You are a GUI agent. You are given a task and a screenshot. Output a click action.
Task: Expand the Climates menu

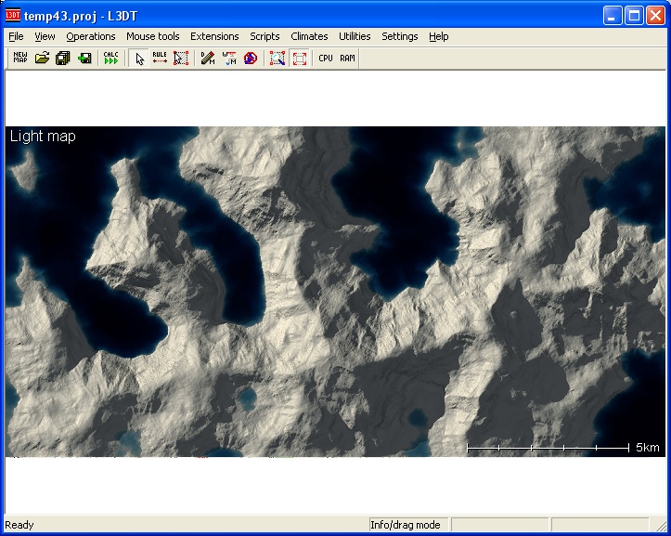(309, 36)
